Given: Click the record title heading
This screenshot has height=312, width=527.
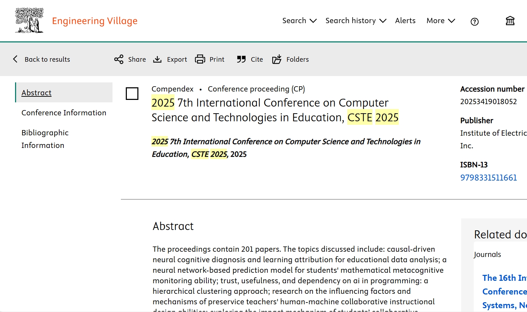Looking at the screenshot, I should pos(275,110).
